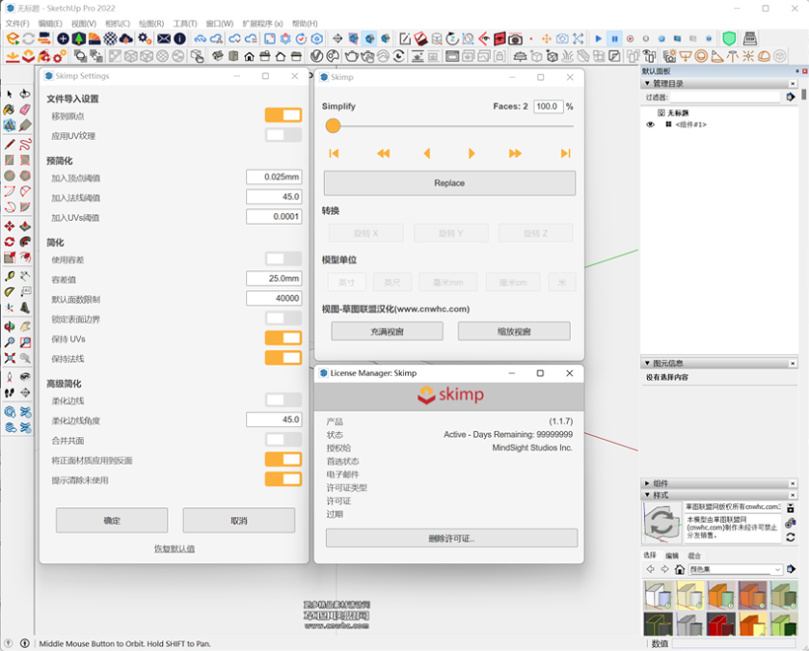Activate the Tape Measure tool
Viewport: 809px width, 651px height.
click(10, 277)
